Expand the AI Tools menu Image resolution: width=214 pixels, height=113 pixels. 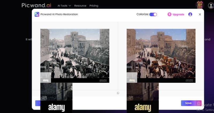(x=64, y=6)
